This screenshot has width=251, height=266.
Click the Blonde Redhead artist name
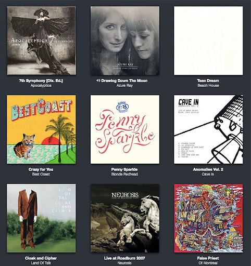click(x=124, y=174)
